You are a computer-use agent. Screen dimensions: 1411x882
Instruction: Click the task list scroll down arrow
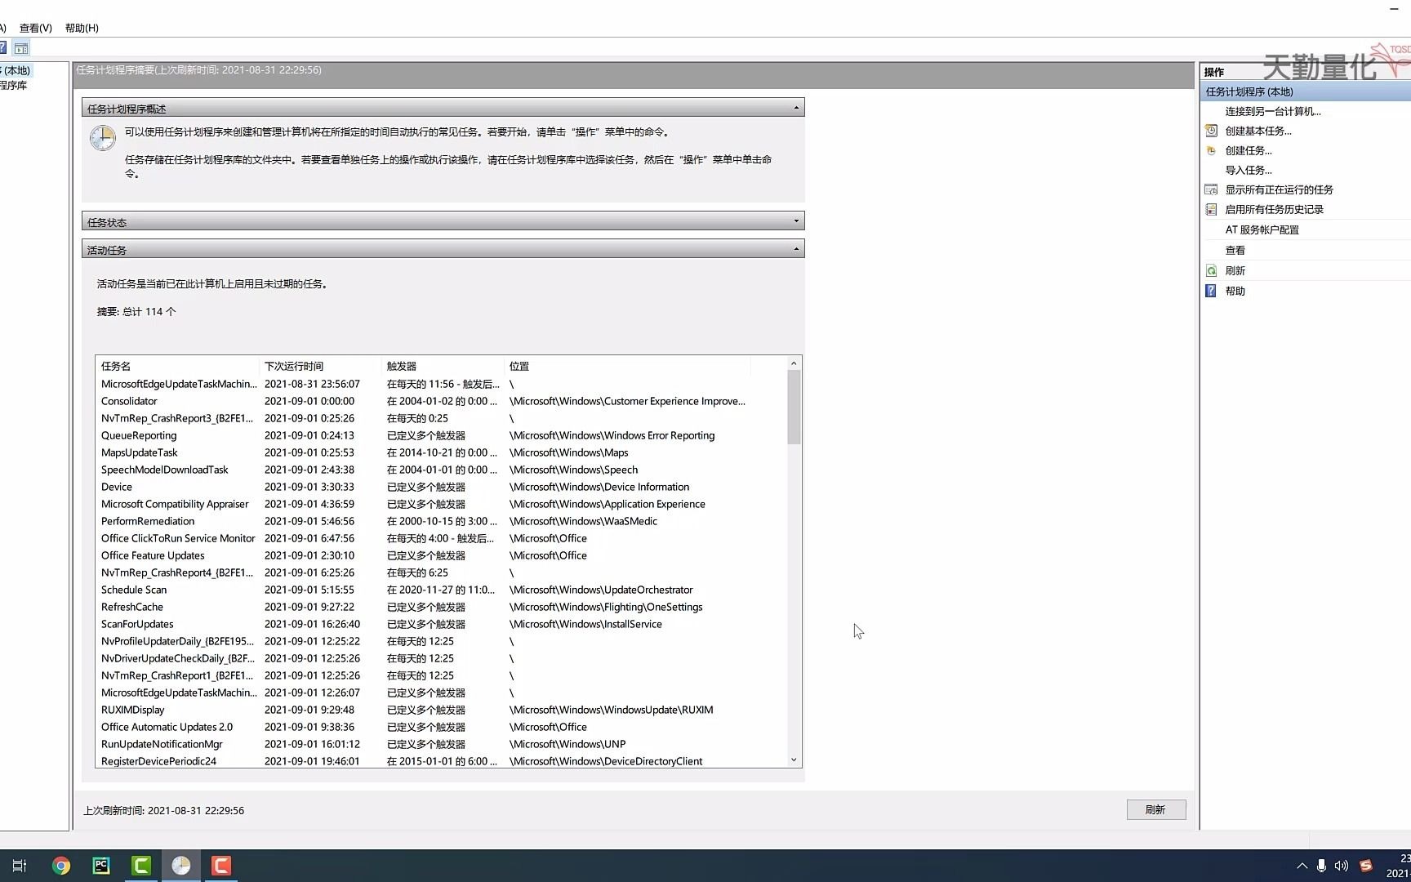(x=794, y=759)
